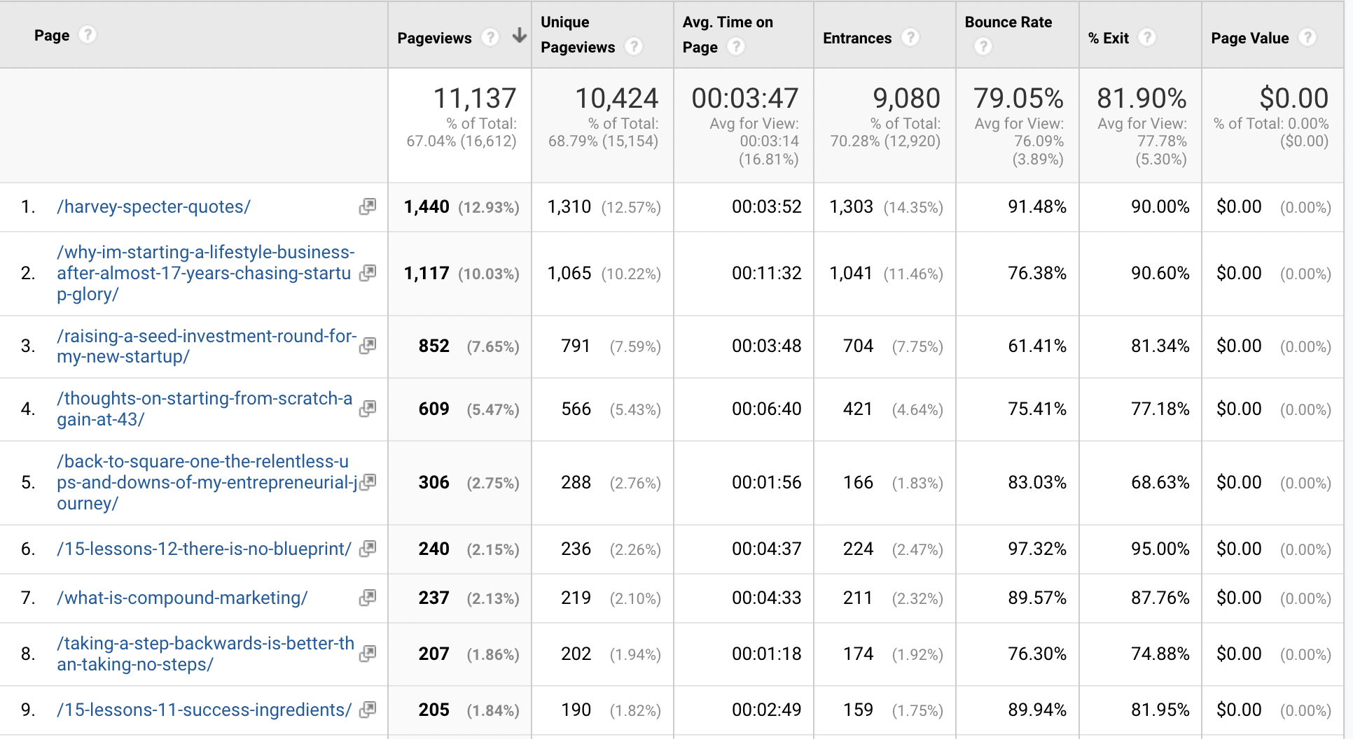Sort by Page Value column header
Viewport: 1353px width, 739px height.
(1250, 38)
